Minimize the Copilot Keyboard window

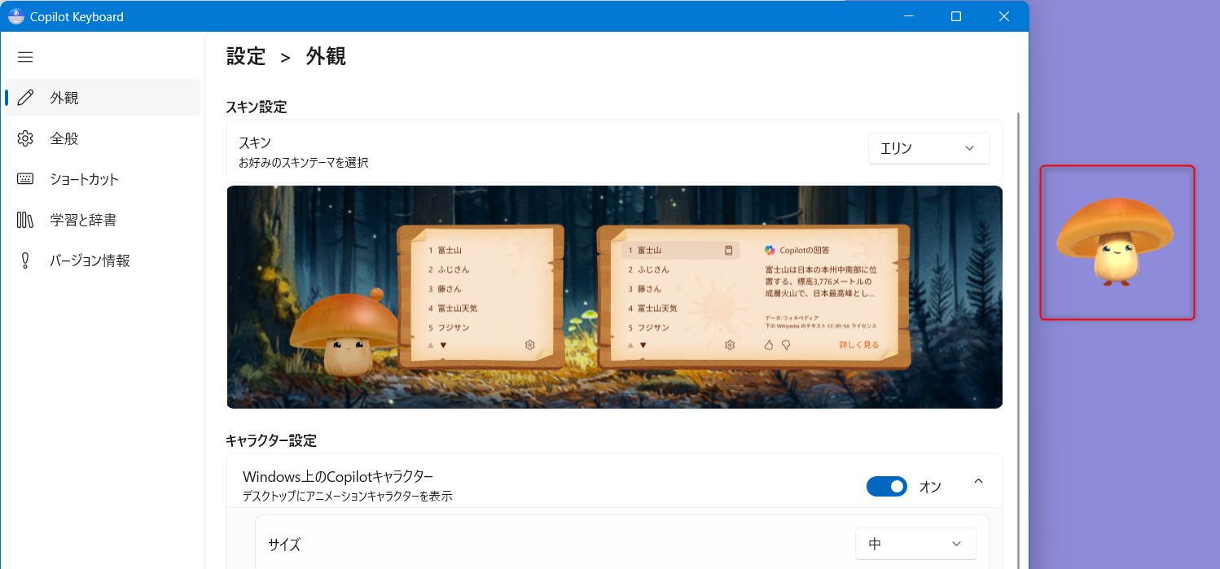[x=909, y=16]
